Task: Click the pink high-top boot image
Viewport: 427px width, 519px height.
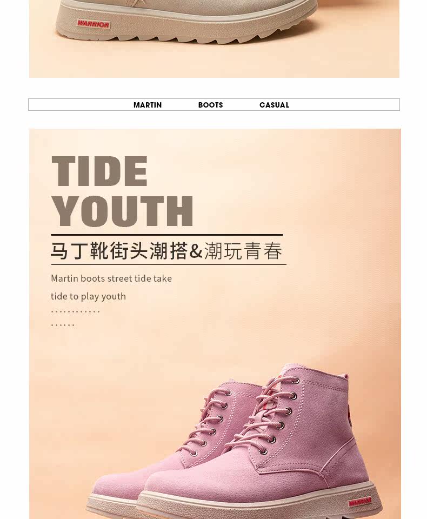Action: (x=237, y=442)
